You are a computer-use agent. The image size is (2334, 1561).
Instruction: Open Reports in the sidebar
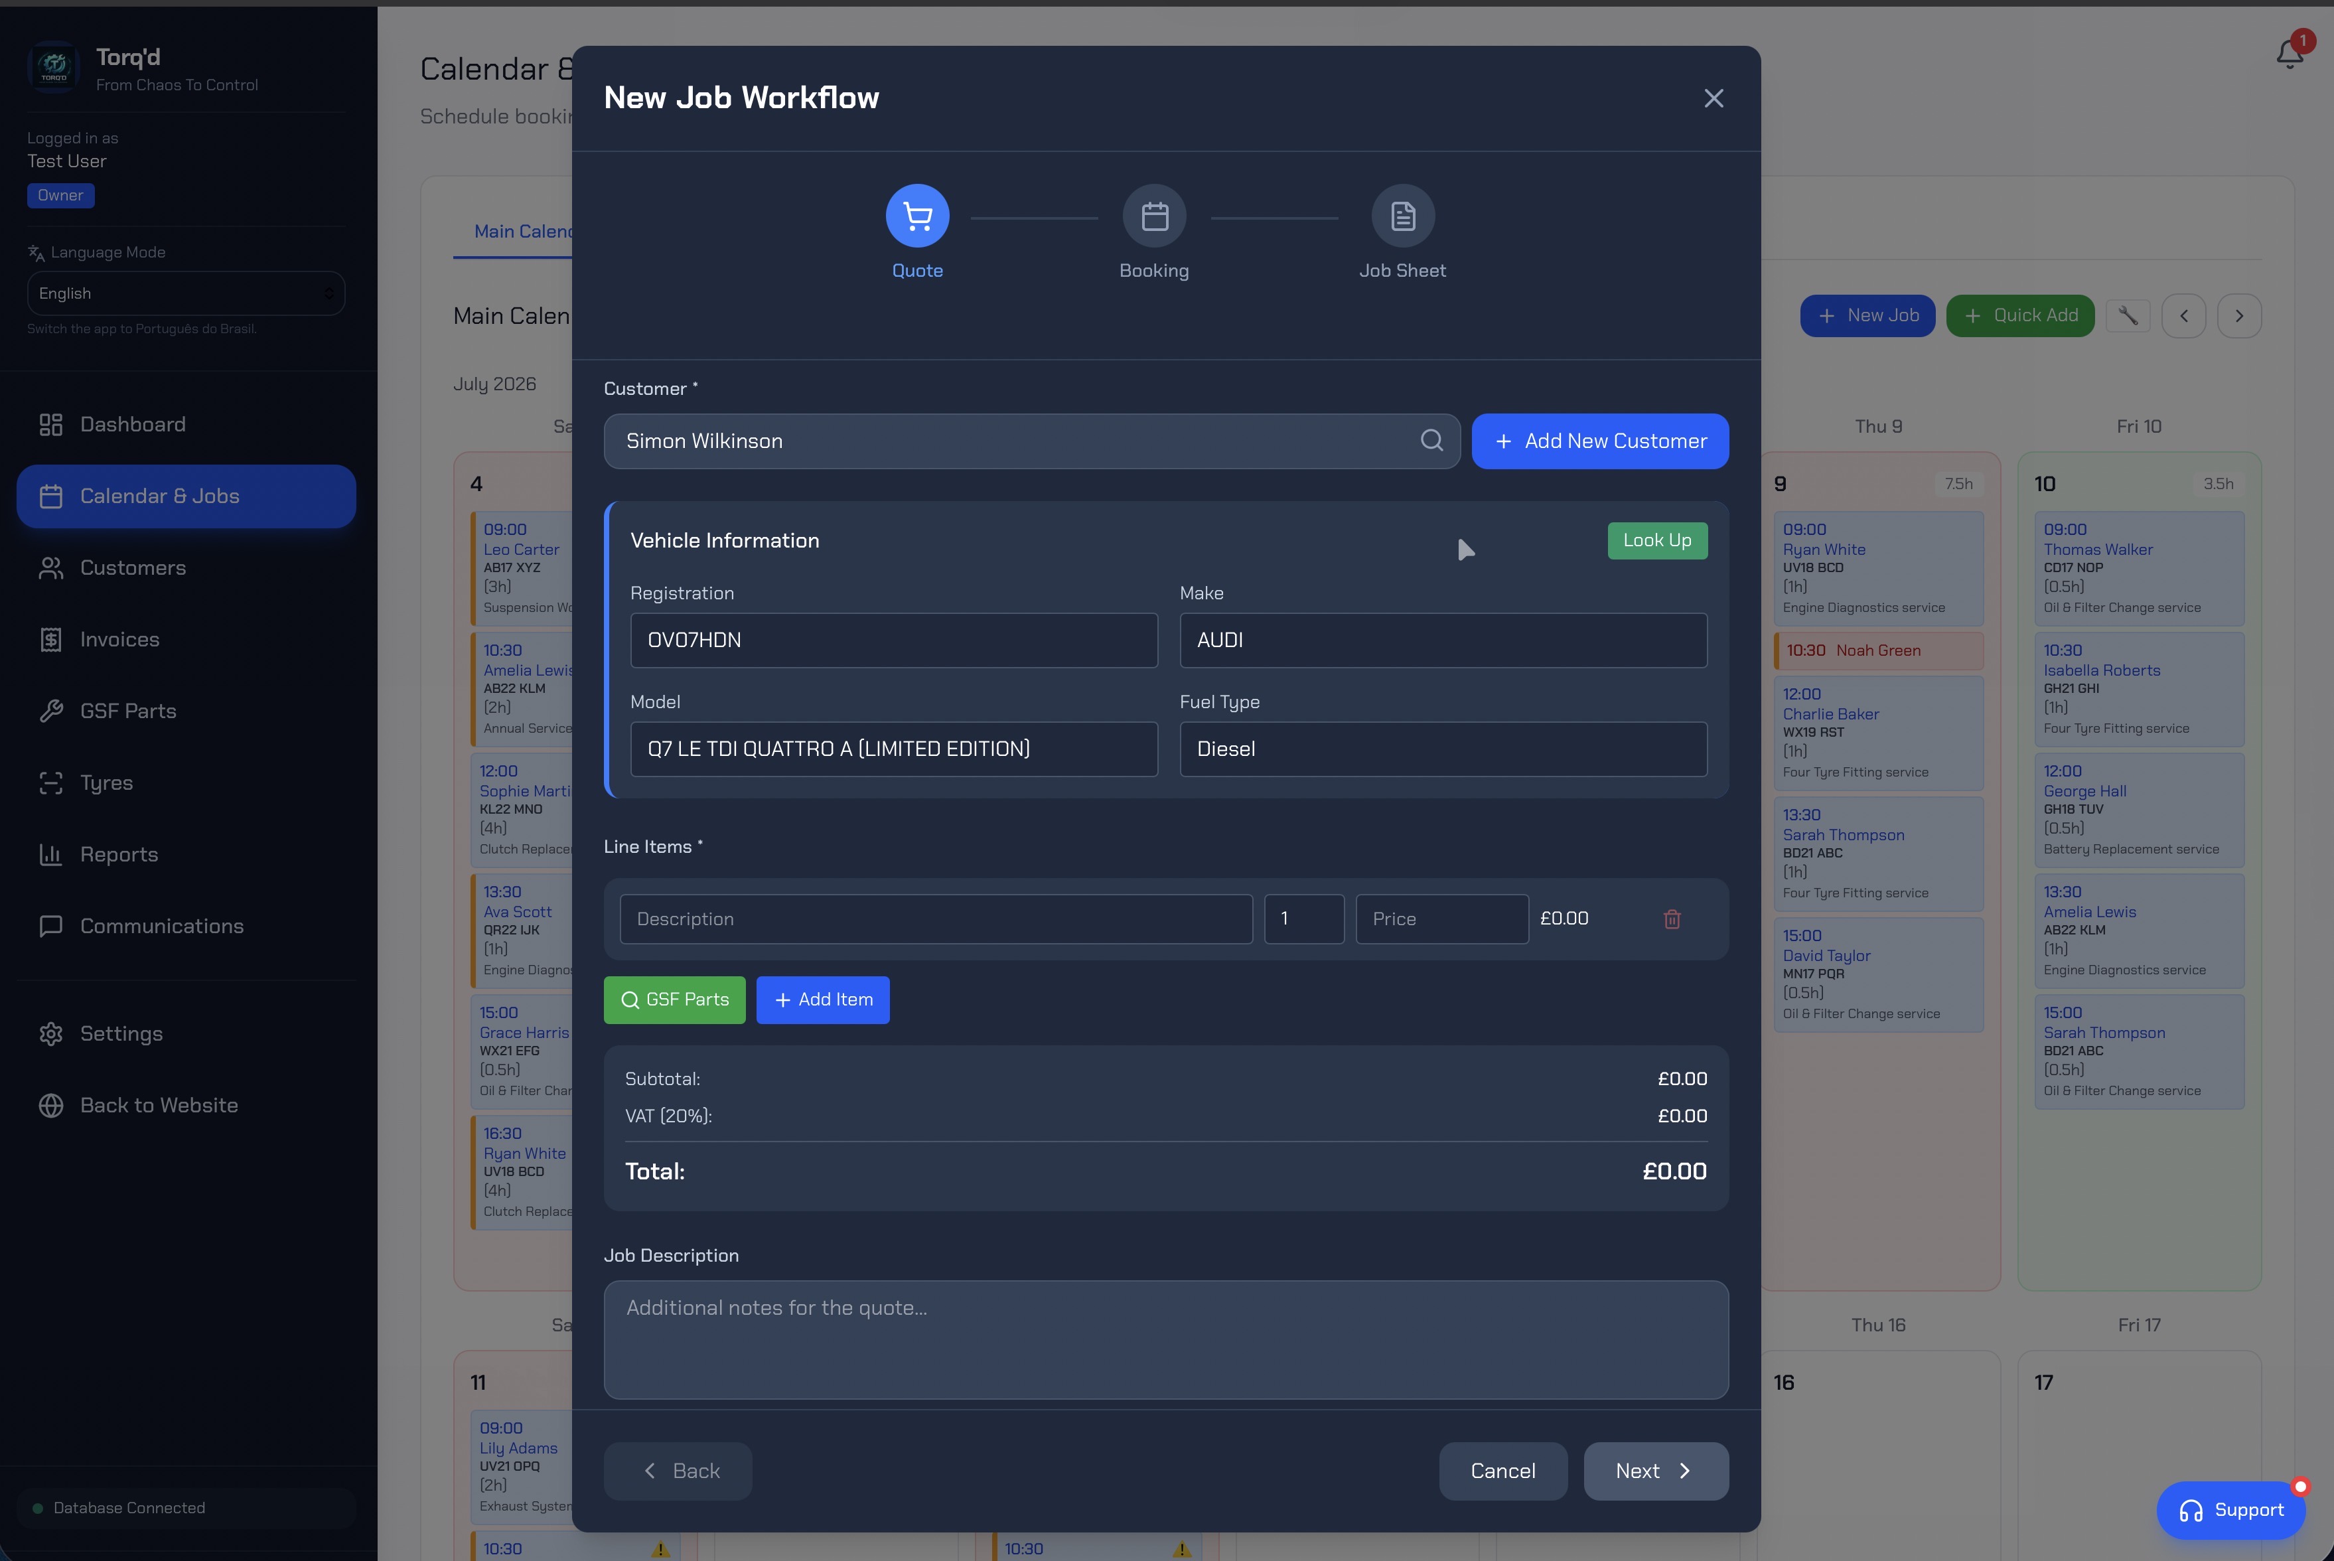pyautogui.click(x=186, y=855)
